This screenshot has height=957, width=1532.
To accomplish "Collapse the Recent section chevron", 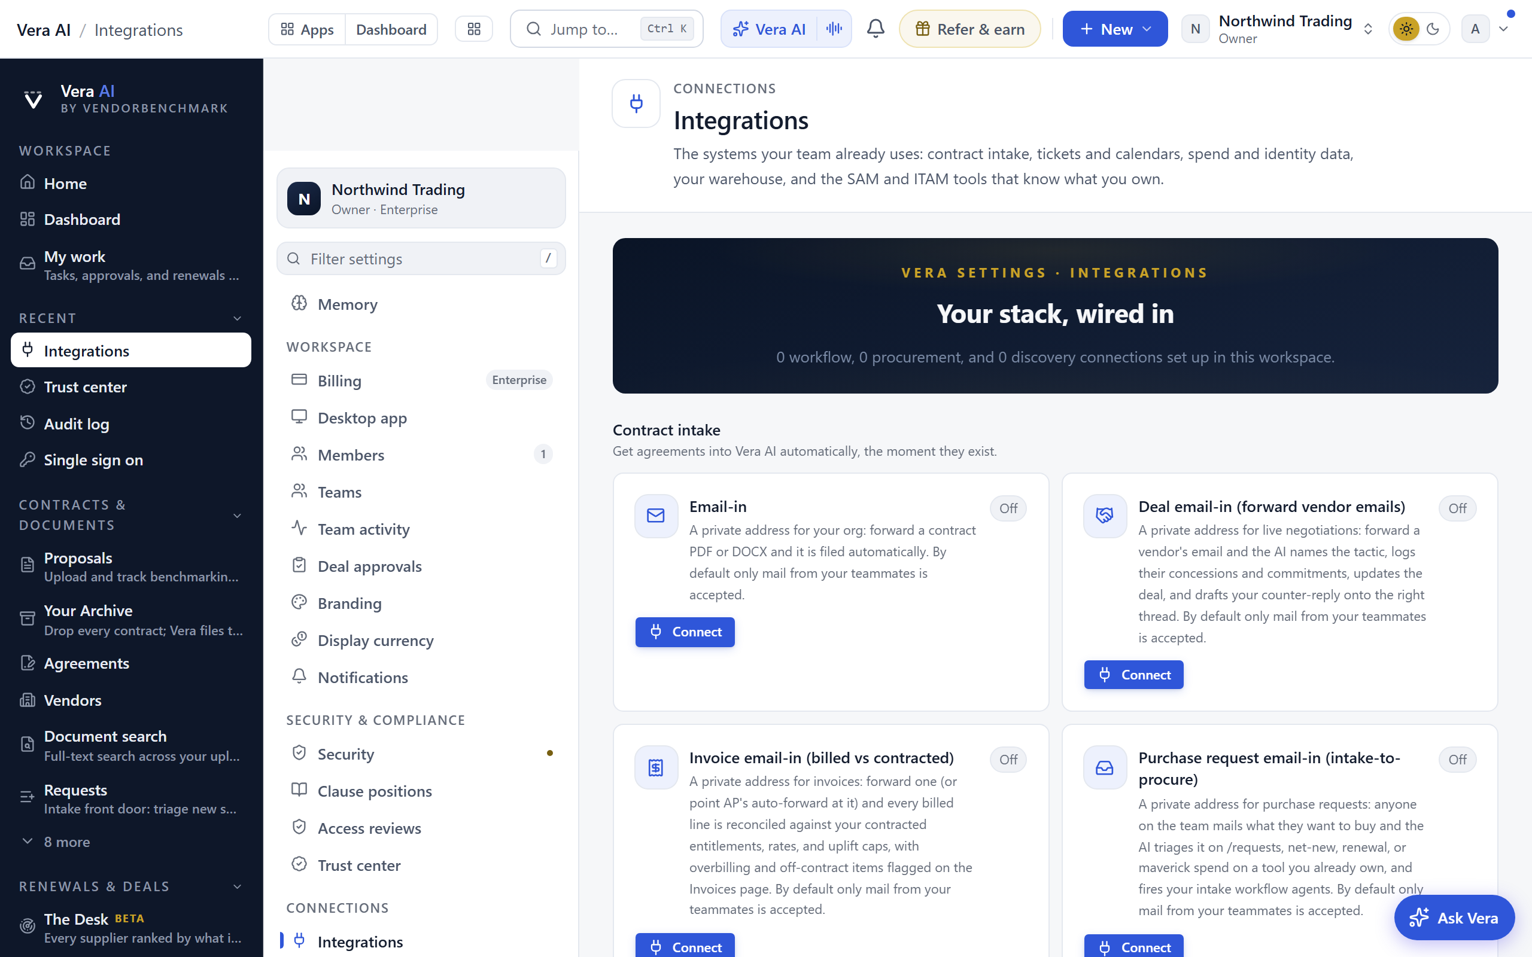I will click(x=238, y=318).
